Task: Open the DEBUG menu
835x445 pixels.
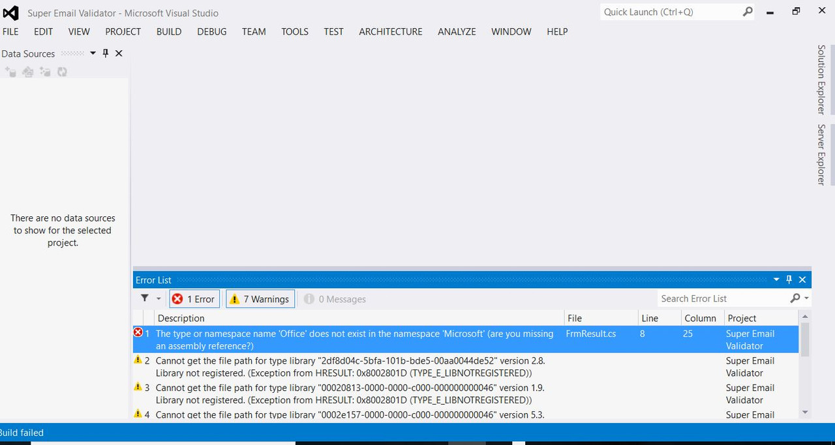Action: point(212,31)
